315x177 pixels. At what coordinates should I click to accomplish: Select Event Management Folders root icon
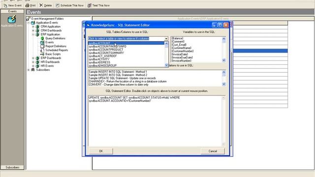(x=28, y=19)
